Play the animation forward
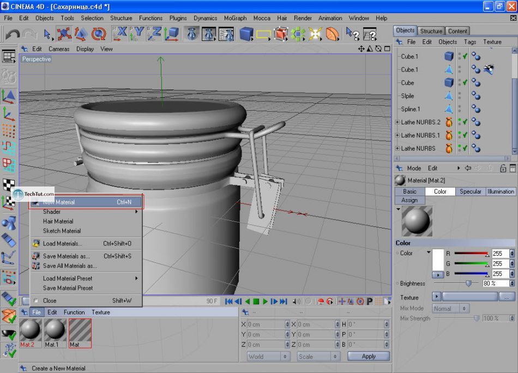 pyautogui.click(x=265, y=302)
